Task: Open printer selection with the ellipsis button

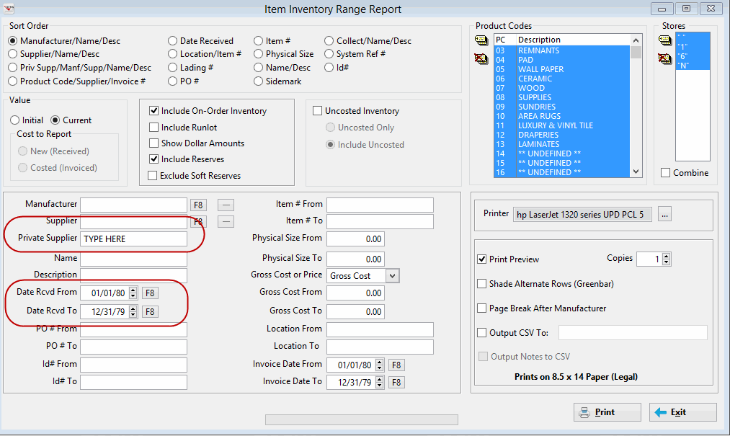Action: [x=664, y=215]
